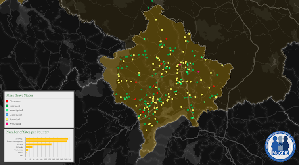The width and height of the screenshot is (299, 165).
Task: Toggle the Witnessed legend entry
Action: pos(16,123)
